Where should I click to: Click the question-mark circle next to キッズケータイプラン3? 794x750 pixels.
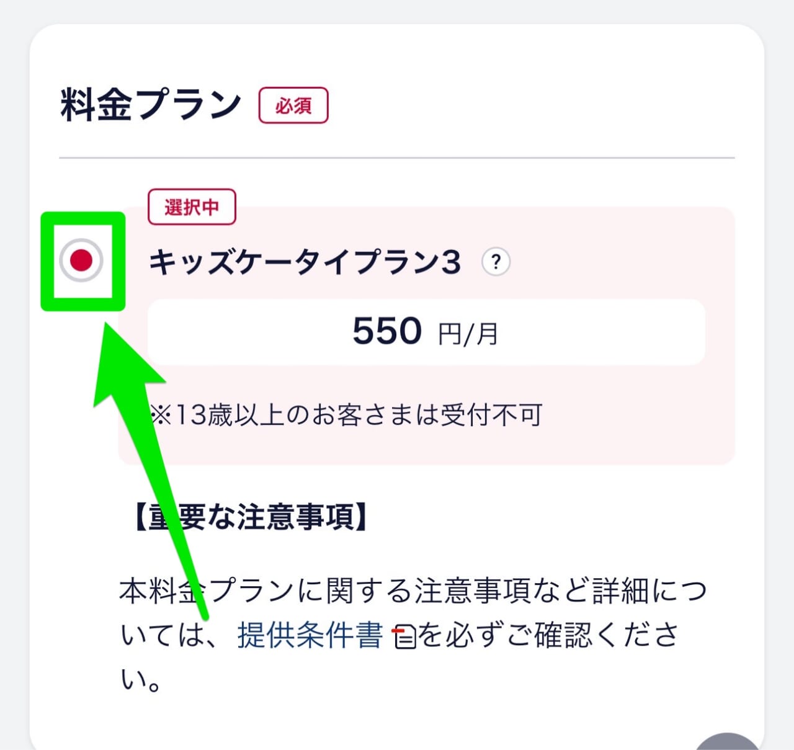click(x=496, y=262)
